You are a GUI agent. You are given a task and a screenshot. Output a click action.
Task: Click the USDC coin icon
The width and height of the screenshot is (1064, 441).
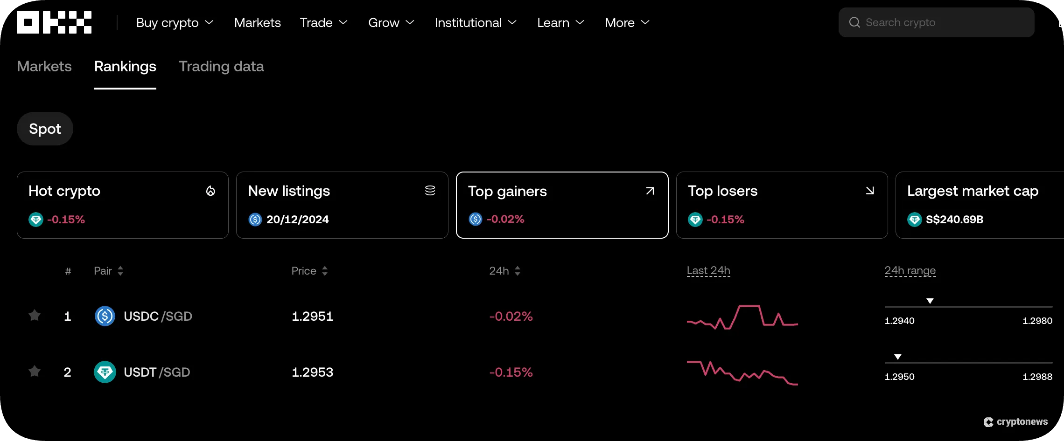105,316
